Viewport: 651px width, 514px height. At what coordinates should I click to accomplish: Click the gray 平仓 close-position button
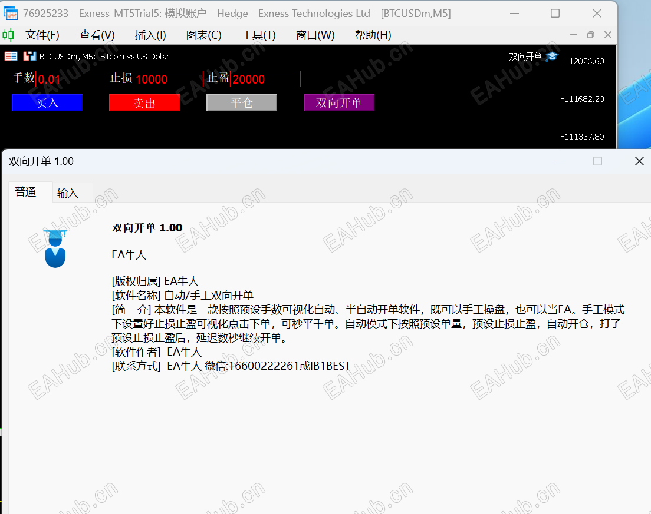pyautogui.click(x=242, y=102)
